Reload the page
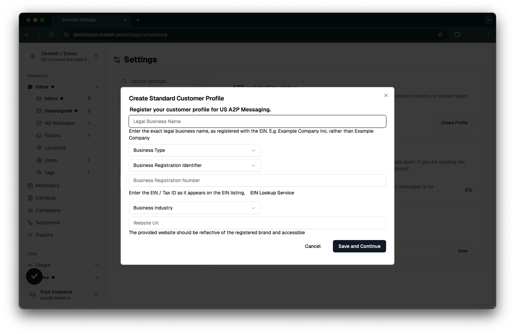The image size is (515, 334). pyautogui.click(x=51, y=35)
